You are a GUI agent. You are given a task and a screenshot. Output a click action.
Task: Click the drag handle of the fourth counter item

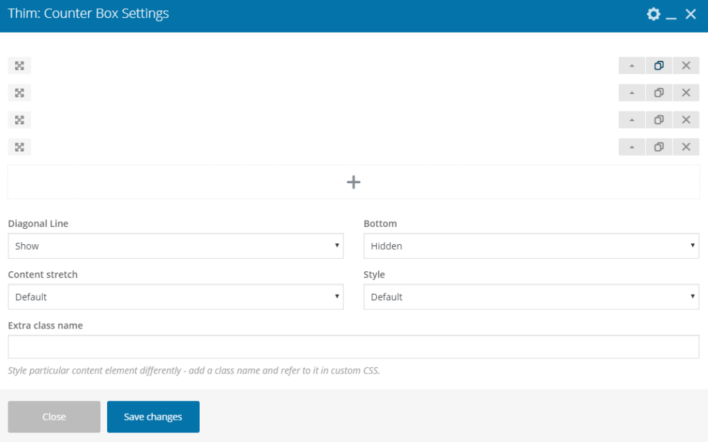[19, 147]
